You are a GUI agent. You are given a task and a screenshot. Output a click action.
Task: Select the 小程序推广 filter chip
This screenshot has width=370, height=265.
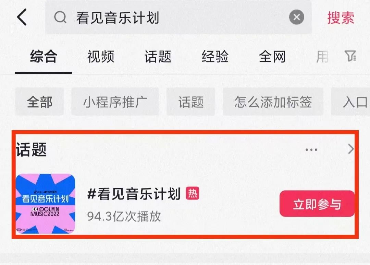(115, 102)
